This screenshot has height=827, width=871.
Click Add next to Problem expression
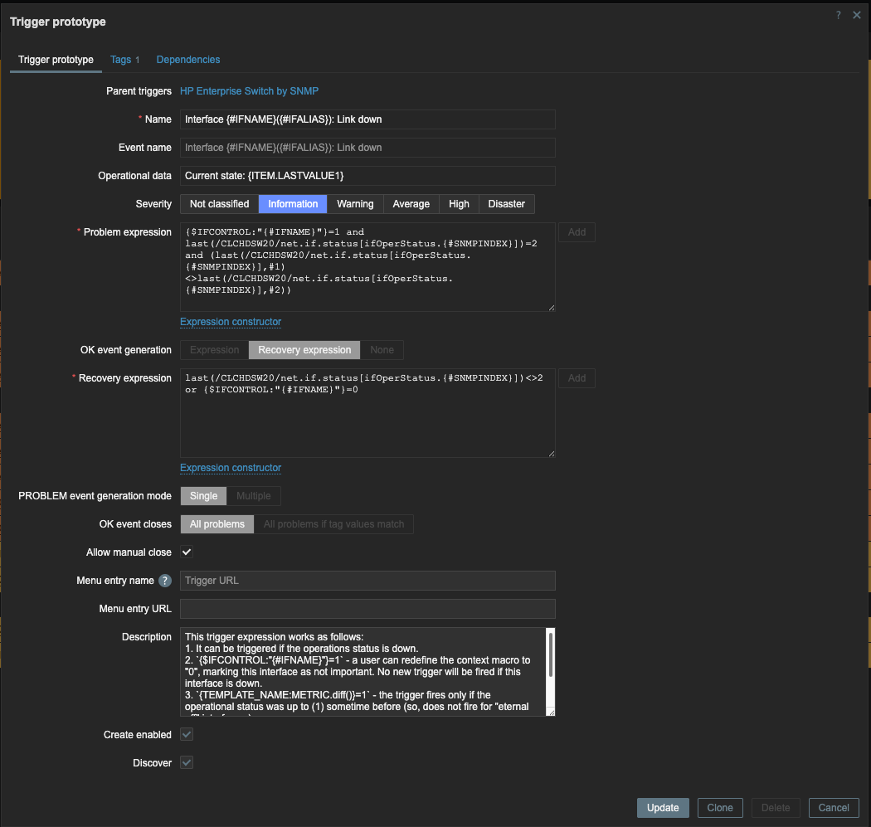pos(577,232)
